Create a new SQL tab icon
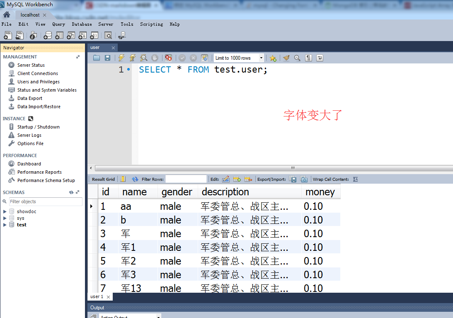The height and width of the screenshot is (318, 453). pos(8,35)
